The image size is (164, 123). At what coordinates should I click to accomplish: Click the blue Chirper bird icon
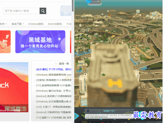tap(88, 1)
